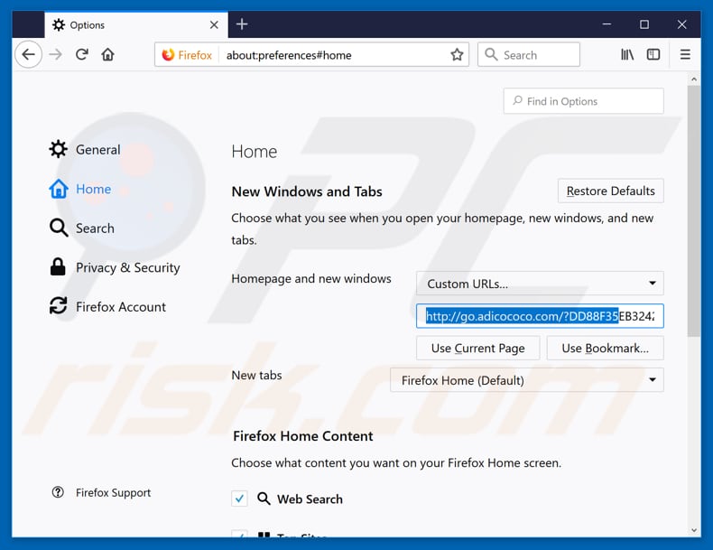This screenshot has width=713, height=550.
Task: Open a new tab with plus button
Action: 242,24
